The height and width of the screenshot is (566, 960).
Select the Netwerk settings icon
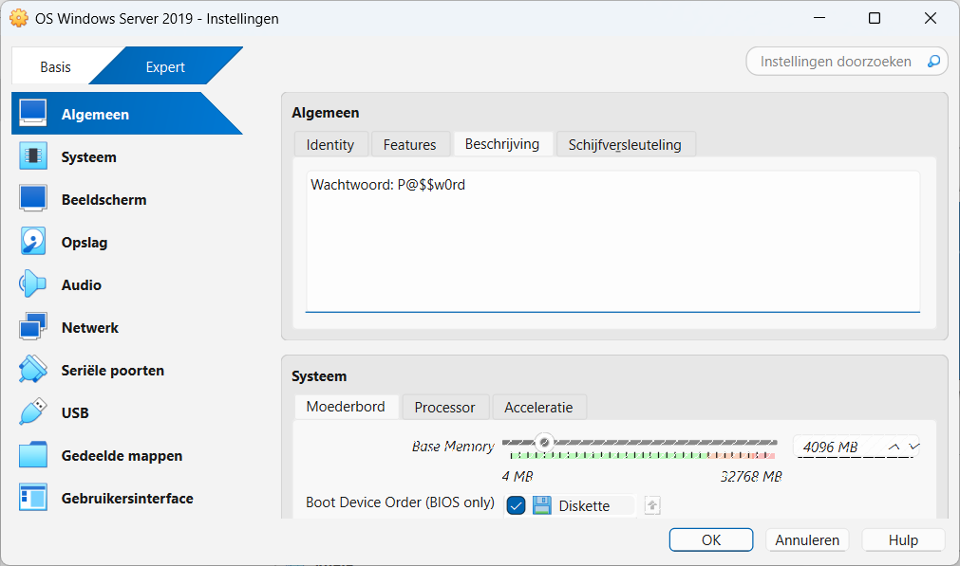point(89,327)
